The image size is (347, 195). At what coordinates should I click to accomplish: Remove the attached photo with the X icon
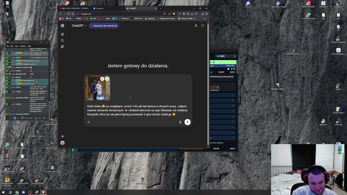pos(107,79)
